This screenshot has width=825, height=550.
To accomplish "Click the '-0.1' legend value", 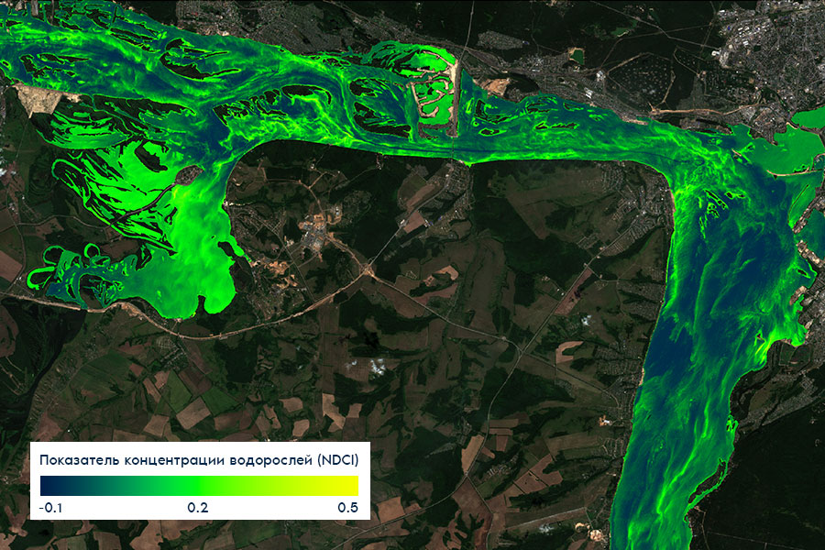I will (51, 508).
